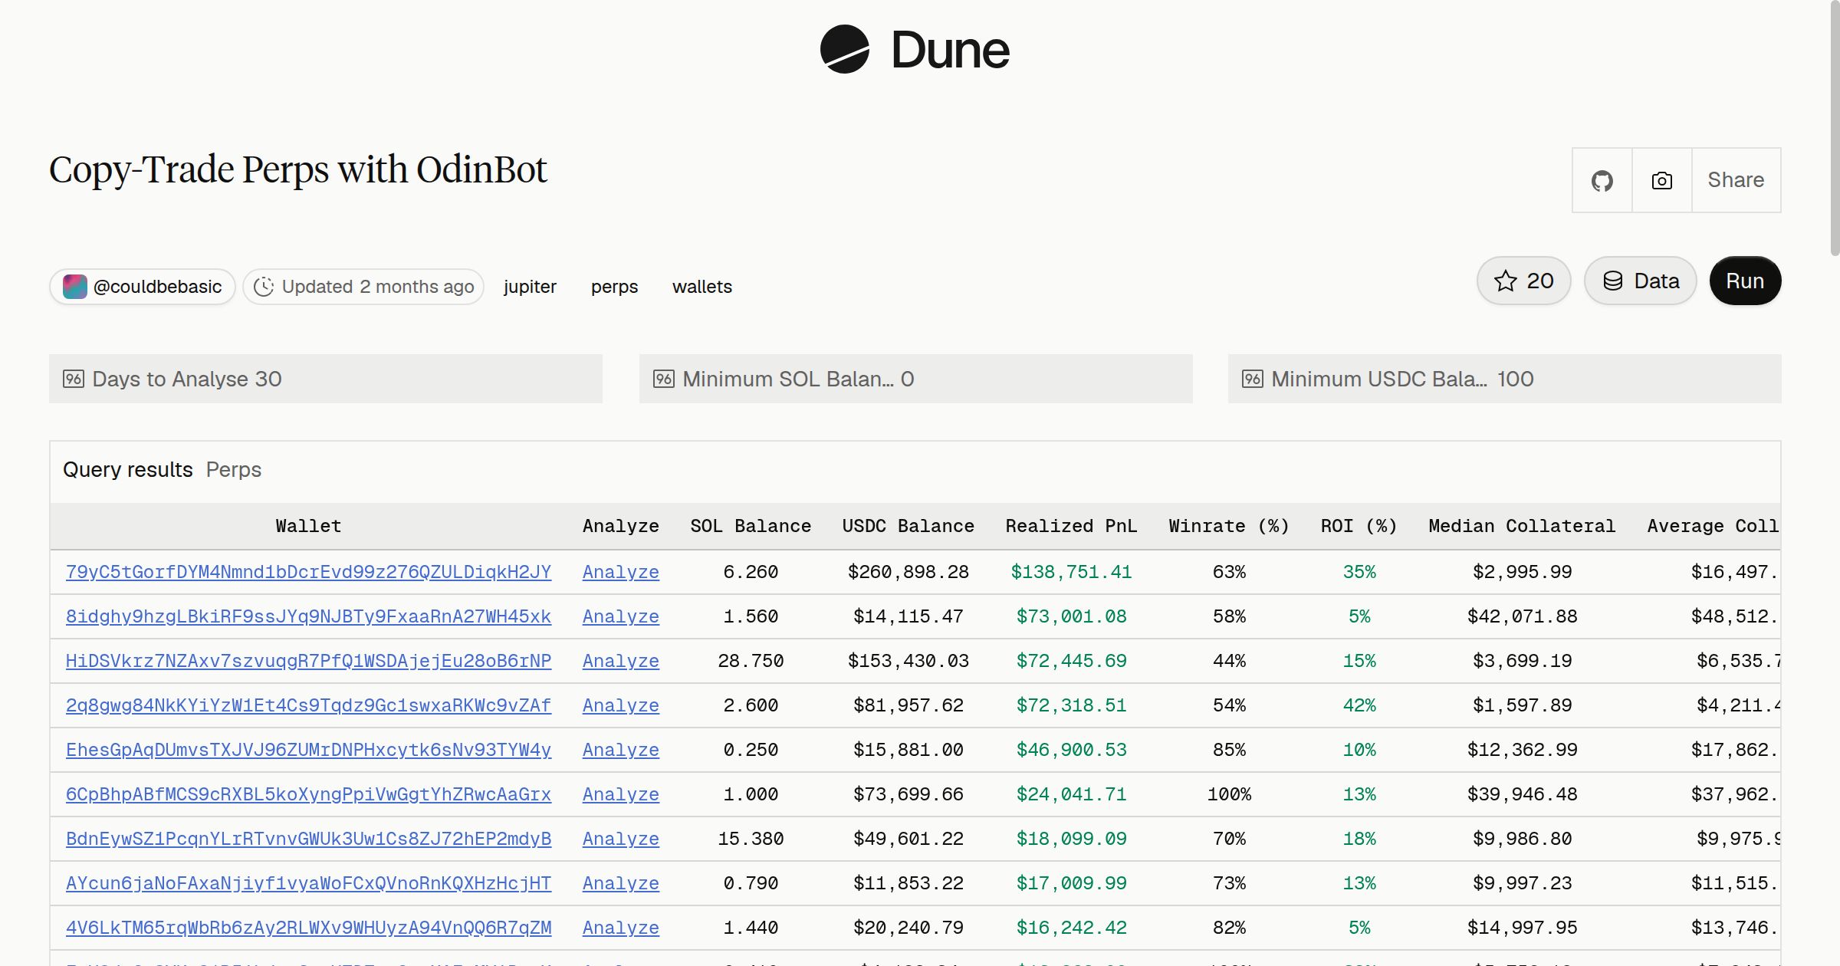Open wallet 2q8gwg84NkKYiYzW1Et4Cs9Tqdz9Gc1swxaRKWc9vZAf
Image resolution: width=1840 pixels, height=966 pixels.
308,705
